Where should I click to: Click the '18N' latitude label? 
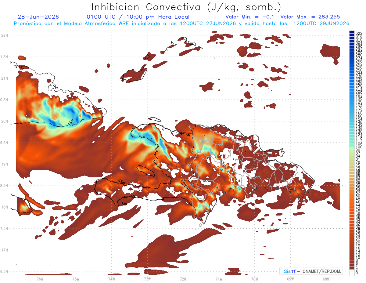(x=5, y=207)
